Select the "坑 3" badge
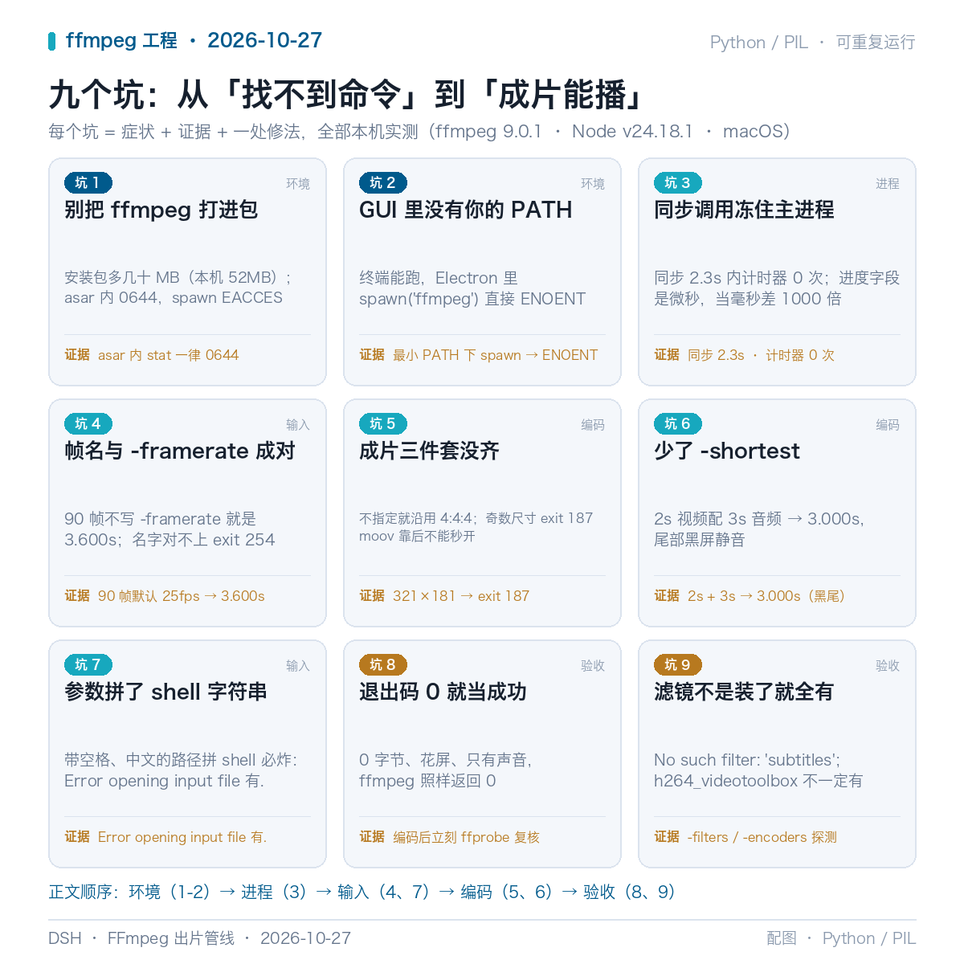Image resolution: width=964 pixels, height=964 pixels. tap(678, 183)
